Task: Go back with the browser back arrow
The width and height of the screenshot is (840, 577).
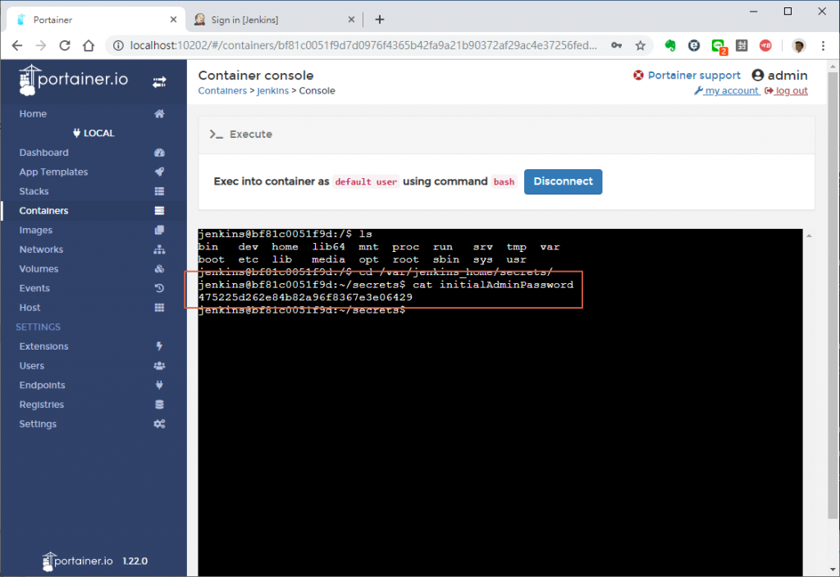Action: click(x=17, y=46)
